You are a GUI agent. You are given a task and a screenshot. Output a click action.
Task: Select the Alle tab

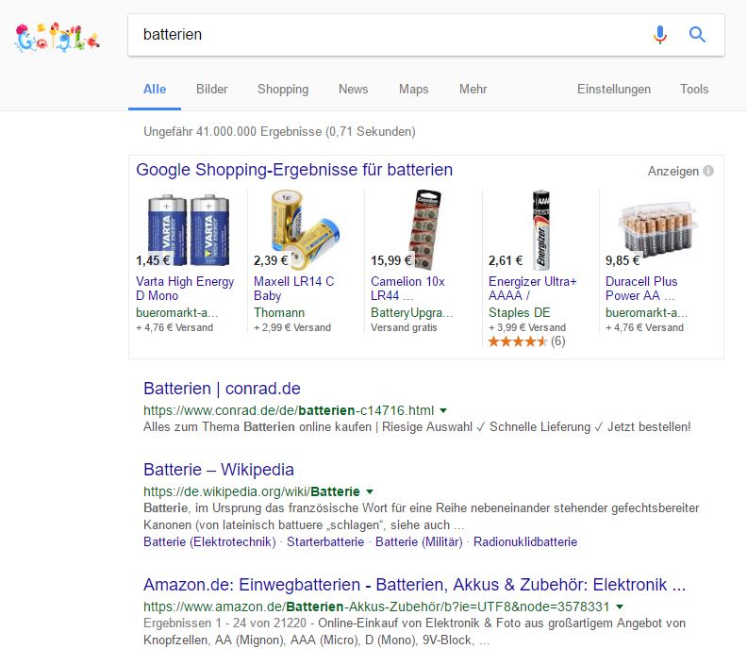pyautogui.click(x=155, y=89)
